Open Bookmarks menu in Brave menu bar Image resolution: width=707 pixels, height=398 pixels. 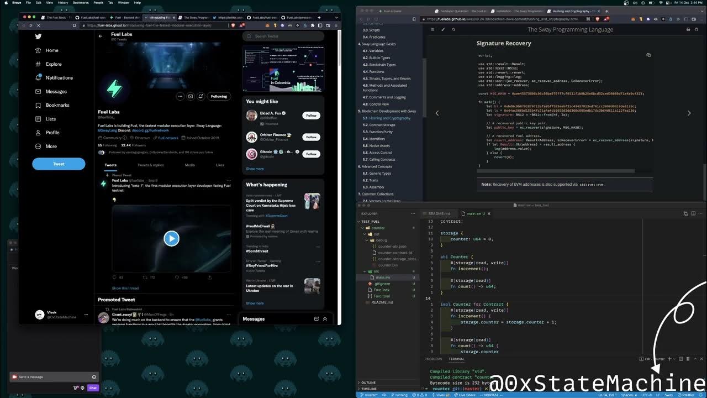tap(81, 3)
